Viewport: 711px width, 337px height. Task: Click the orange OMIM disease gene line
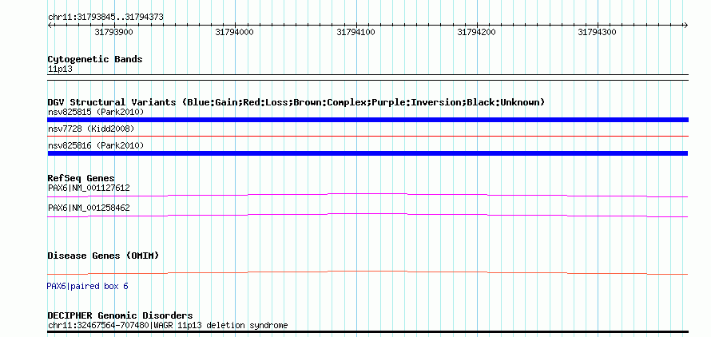(x=367, y=272)
